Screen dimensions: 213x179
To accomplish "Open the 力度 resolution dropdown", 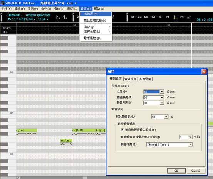I will pyautogui.click(x=162, y=92).
